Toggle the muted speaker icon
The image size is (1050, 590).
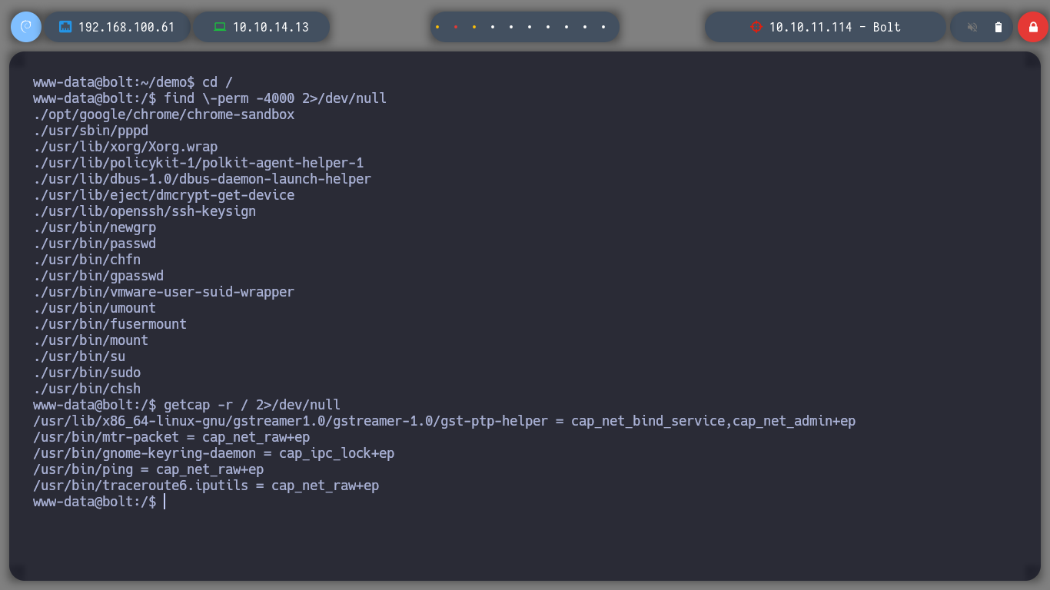click(972, 27)
